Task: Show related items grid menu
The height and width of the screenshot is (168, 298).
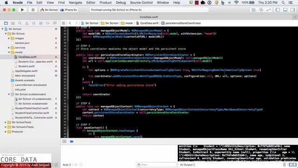Action: [x=63, y=23]
